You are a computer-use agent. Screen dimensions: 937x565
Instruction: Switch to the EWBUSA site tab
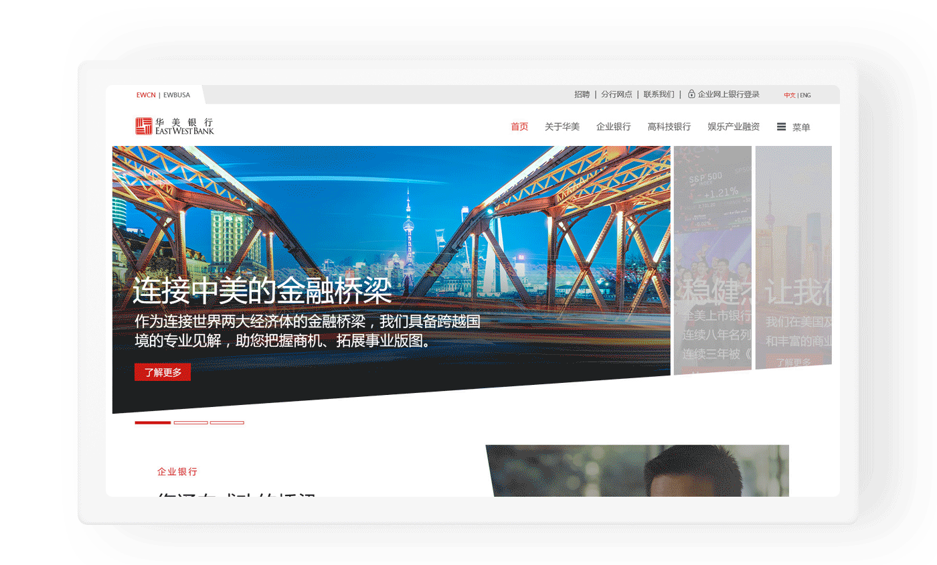click(x=177, y=95)
